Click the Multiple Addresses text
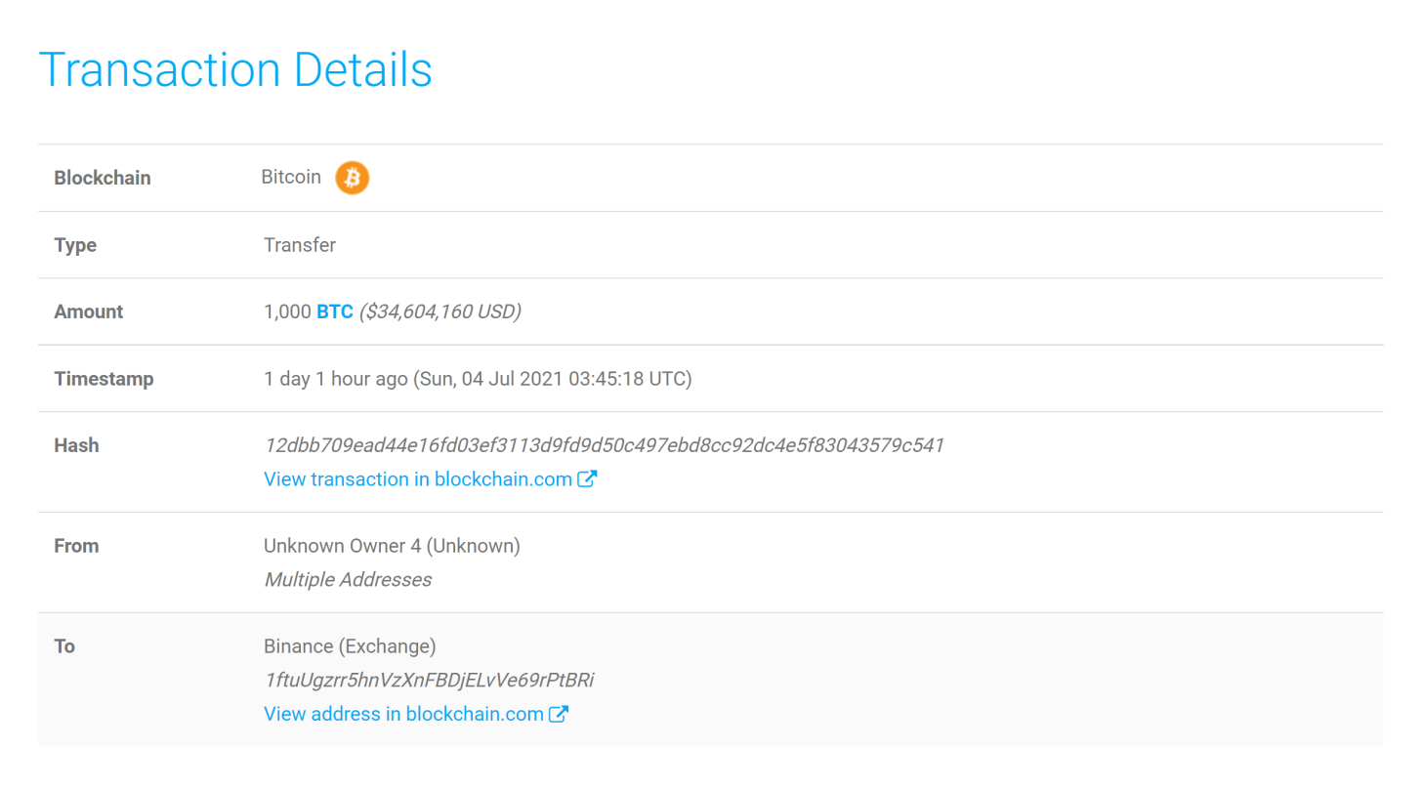 click(348, 580)
